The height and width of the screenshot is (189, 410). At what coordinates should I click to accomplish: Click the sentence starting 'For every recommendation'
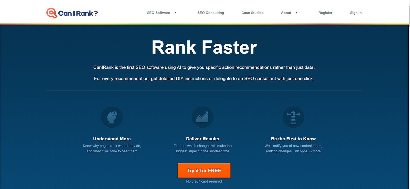[204, 79]
